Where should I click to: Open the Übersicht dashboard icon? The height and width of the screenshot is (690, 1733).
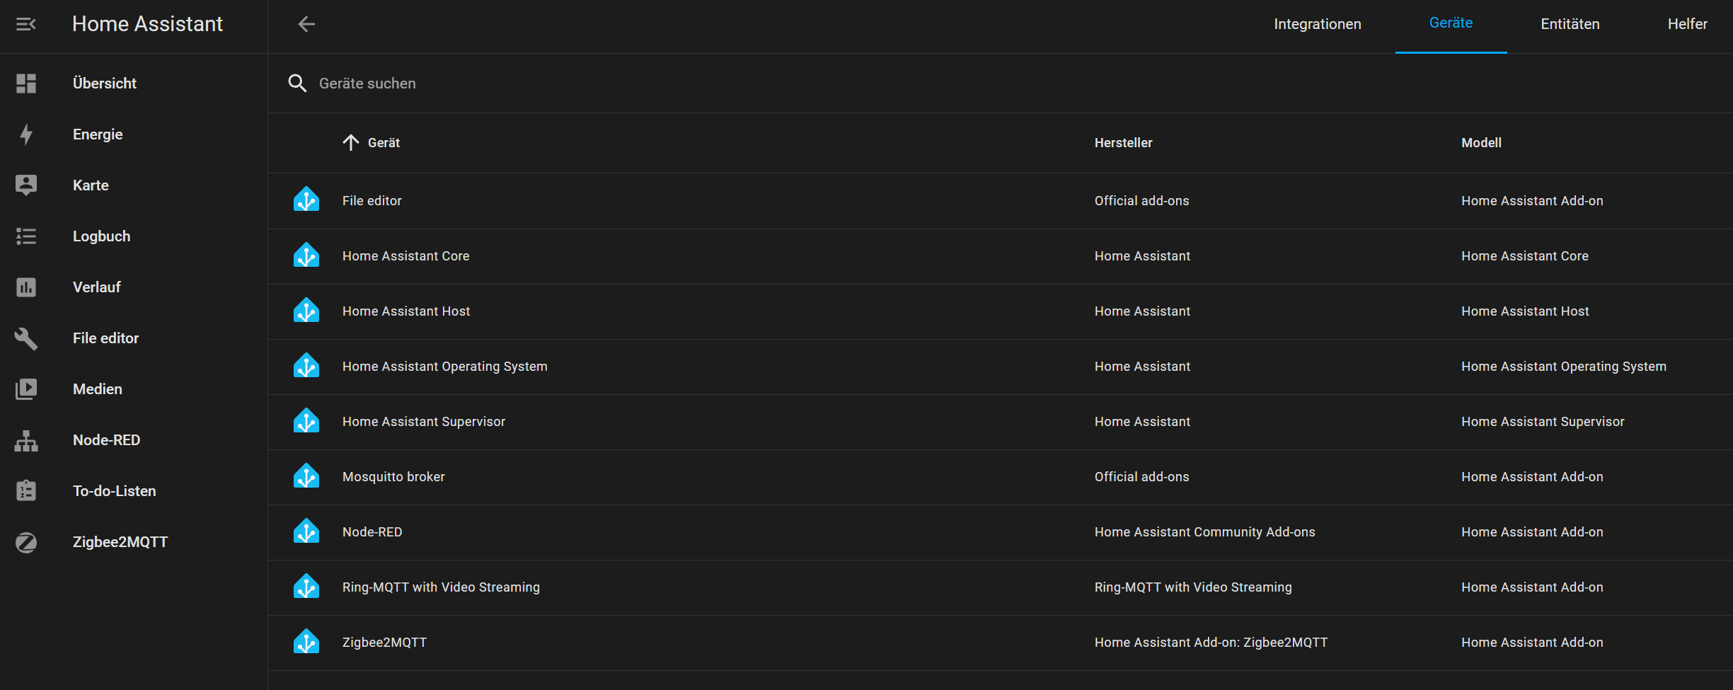[26, 84]
